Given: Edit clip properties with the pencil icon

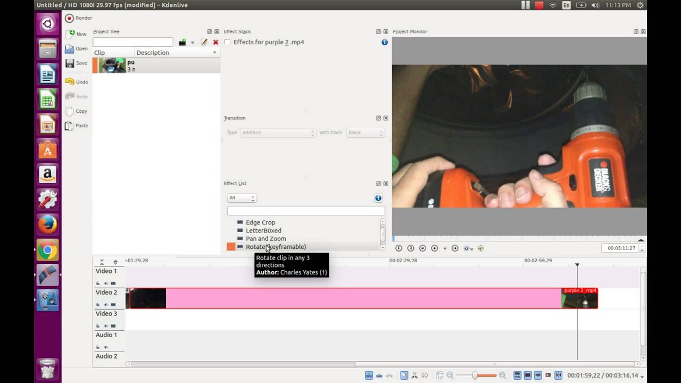Looking at the screenshot, I should click(204, 42).
